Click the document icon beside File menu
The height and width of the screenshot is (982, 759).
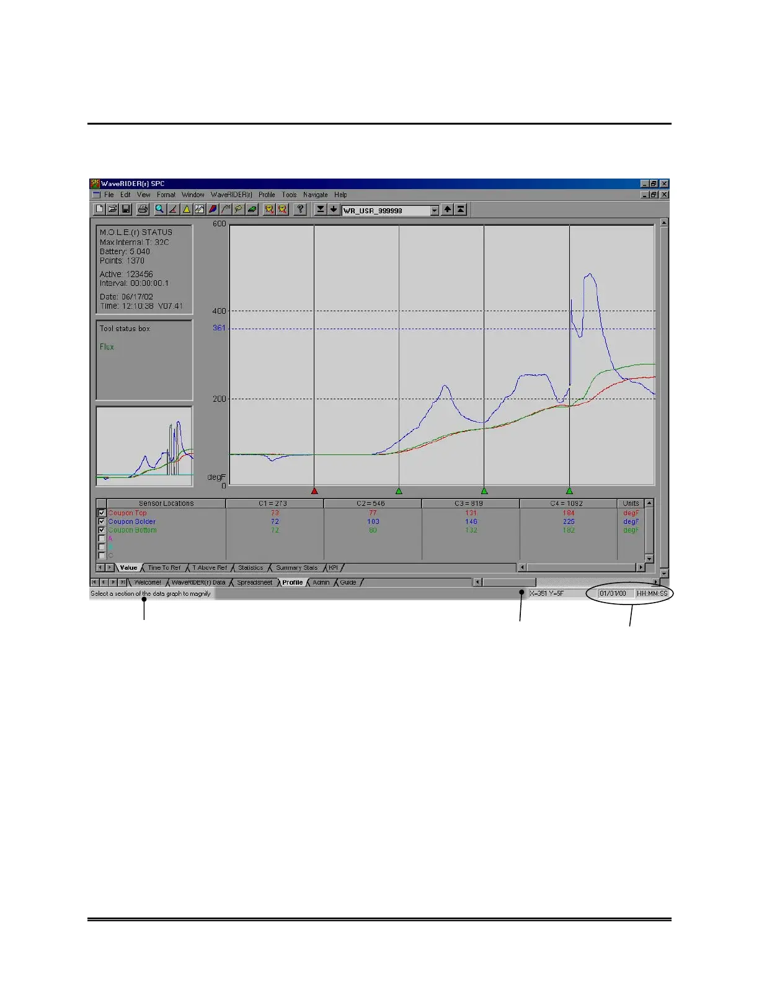[x=97, y=195]
